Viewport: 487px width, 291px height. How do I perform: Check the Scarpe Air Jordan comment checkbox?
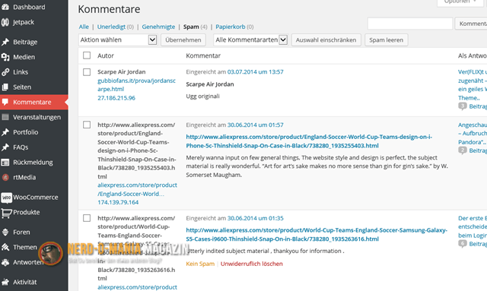(x=87, y=72)
